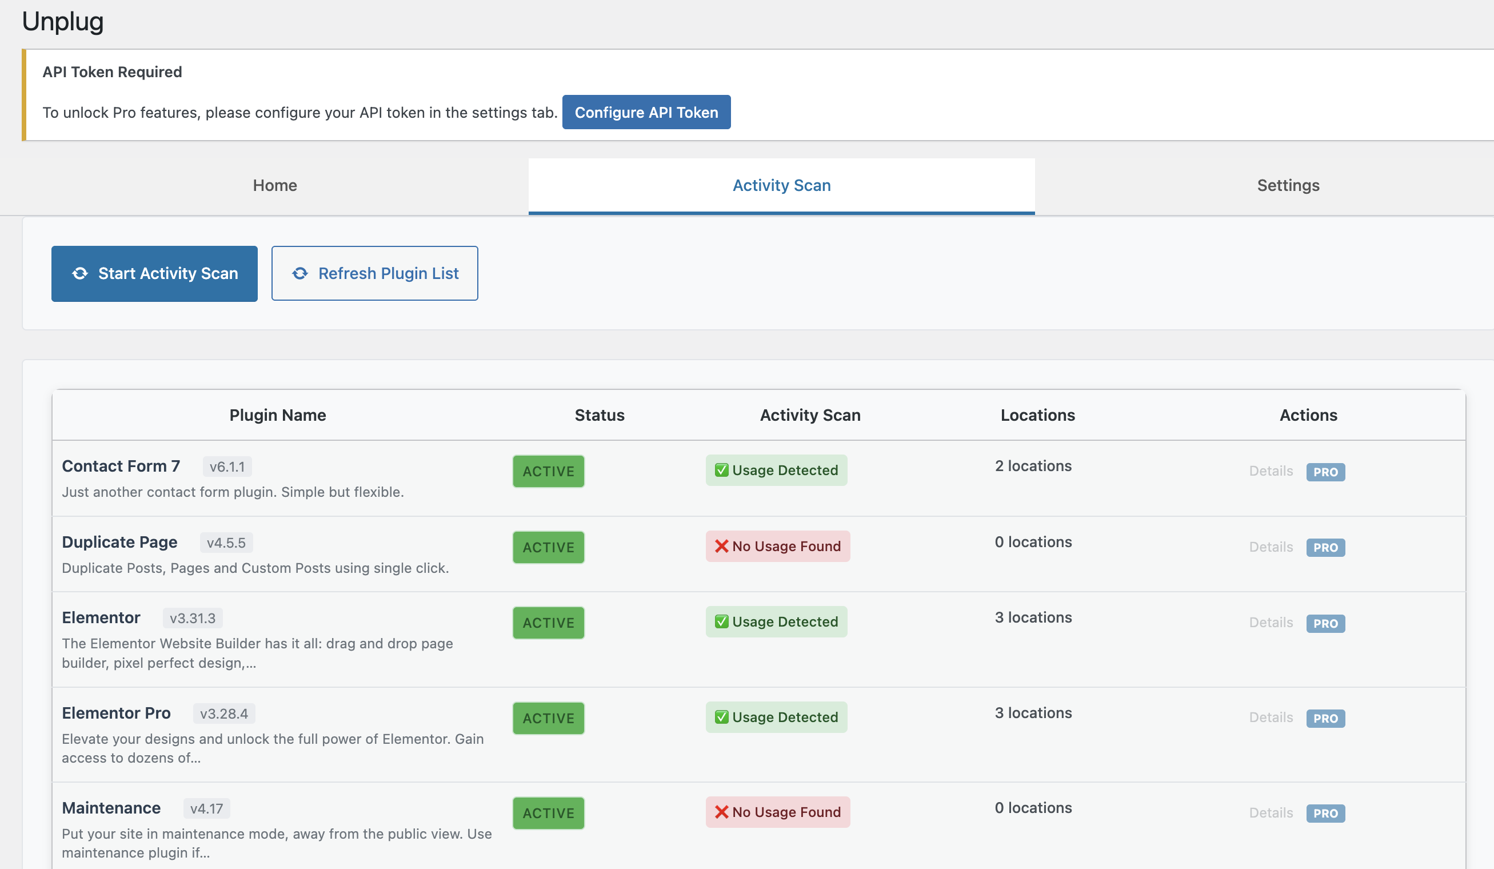This screenshot has width=1494, height=869.
Task: Click PRO badge in Duplicate Page row
Action: click(x=1325, y=548)
